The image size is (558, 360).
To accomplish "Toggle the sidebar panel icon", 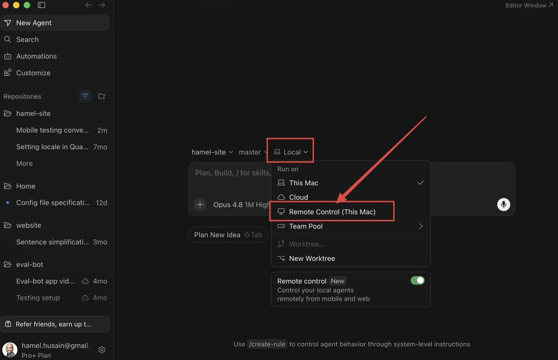I will [x=42, y=5].
